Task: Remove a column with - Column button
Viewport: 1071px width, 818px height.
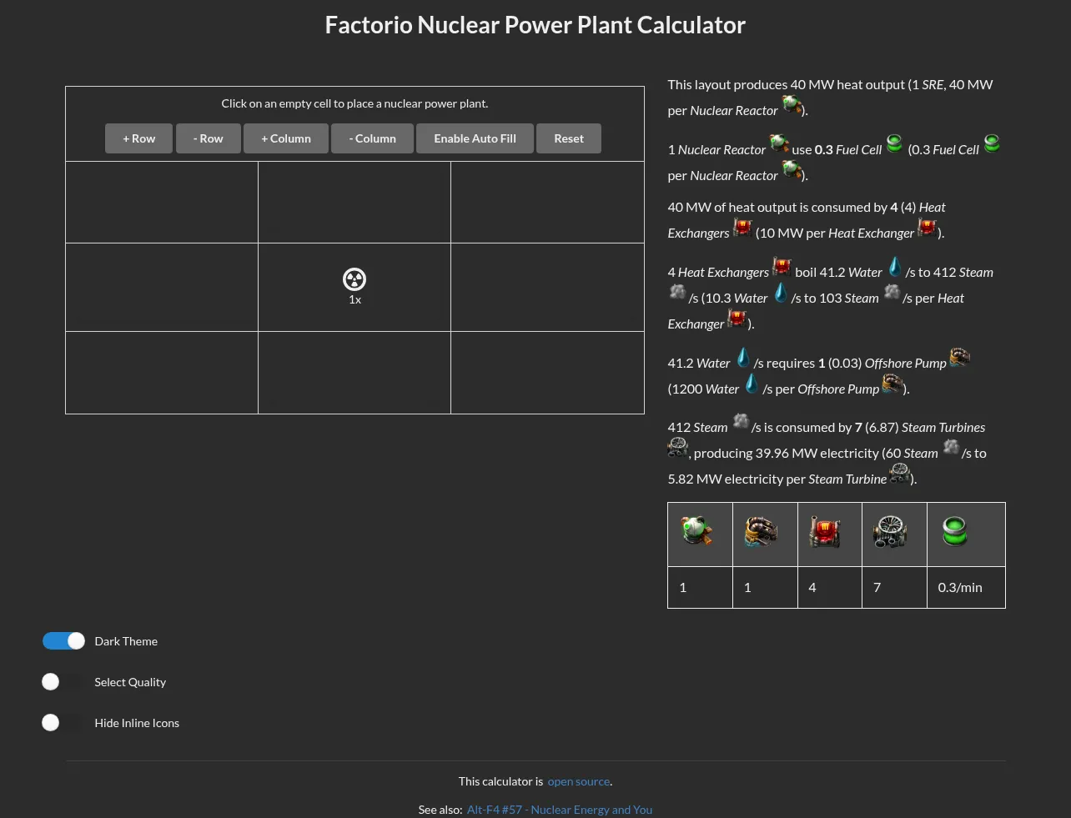Action: [x=373, y=138]
